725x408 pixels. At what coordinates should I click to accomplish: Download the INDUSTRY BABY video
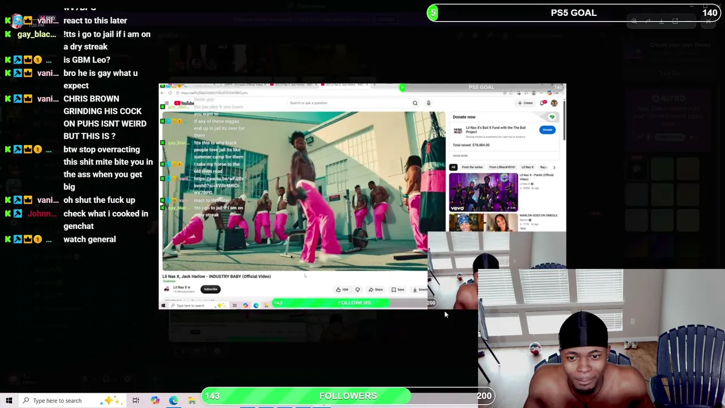pos(420,290)
